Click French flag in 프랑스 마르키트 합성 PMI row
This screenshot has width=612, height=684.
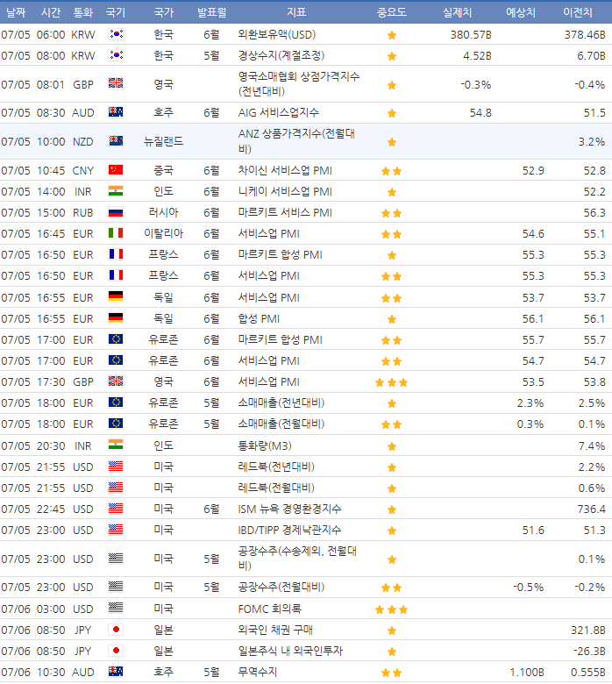(116, 254)
